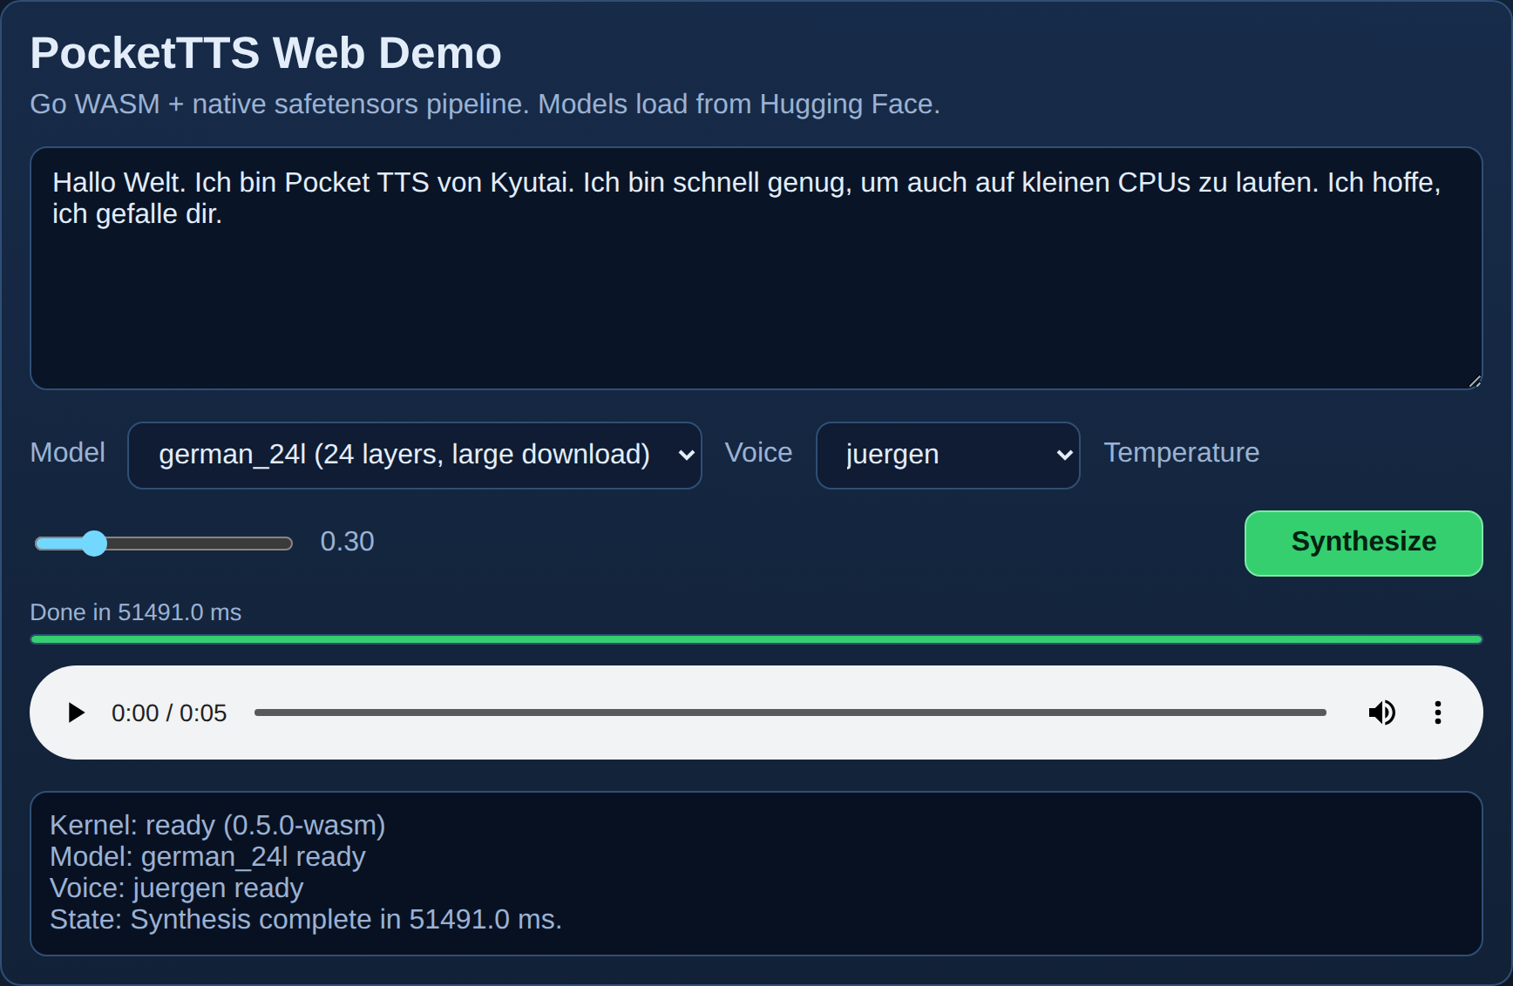Screen dimensions: 1513x986
Task: Click the green synthesis progress bar
Action: coord(756,639)
